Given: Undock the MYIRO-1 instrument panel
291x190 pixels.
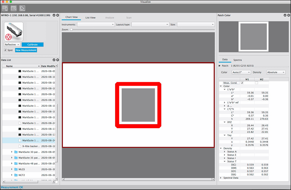Looking at the screenshot, I should click(54, 15).
